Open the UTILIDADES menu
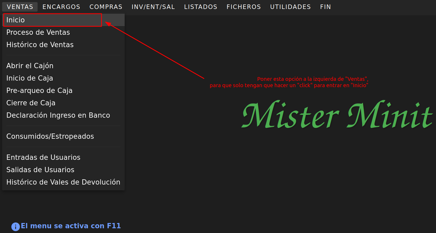 [291, 7]
